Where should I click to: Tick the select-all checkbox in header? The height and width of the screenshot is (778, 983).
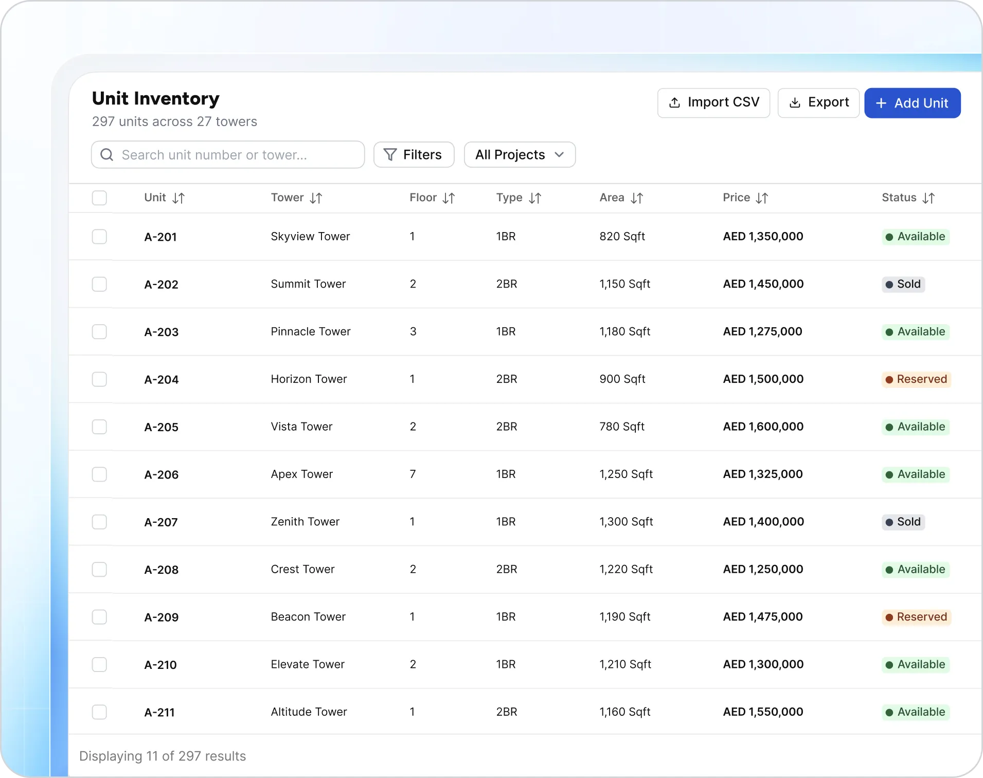pyautogui.click(x=99, y=198)
